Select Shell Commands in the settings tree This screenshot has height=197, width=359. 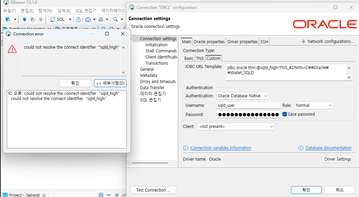click(x=161, y=51)
